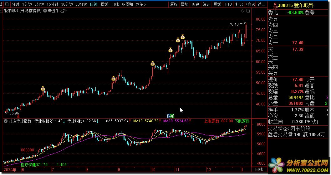This screenshot has width=331, height=175.
Task: Open the 历史 history button
Action: pos(195,4)
